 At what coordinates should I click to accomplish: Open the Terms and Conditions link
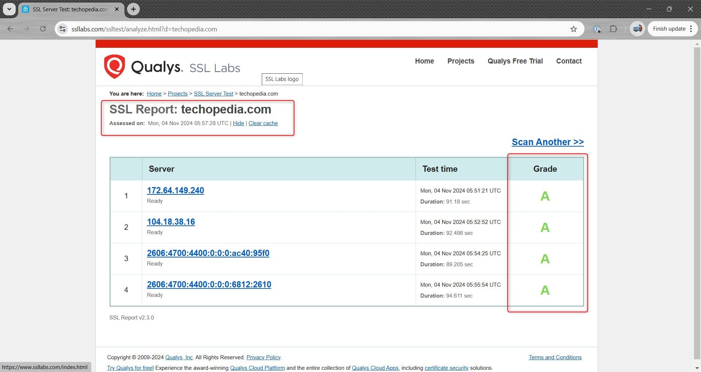[x=555, y=357]
